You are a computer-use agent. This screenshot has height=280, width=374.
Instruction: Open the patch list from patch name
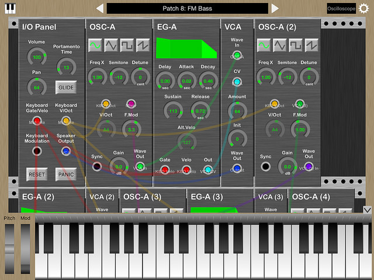point(187,8)
